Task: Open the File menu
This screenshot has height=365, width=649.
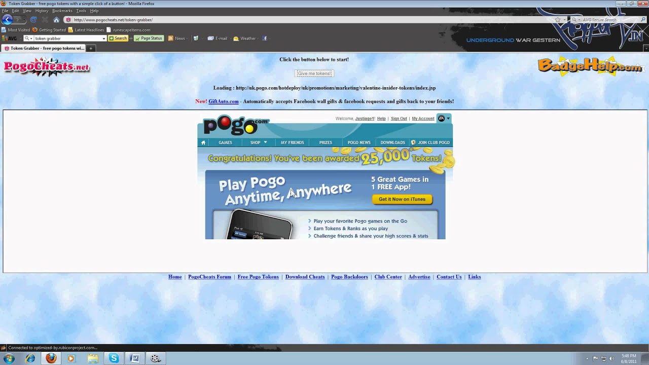Action: point(5,11)
